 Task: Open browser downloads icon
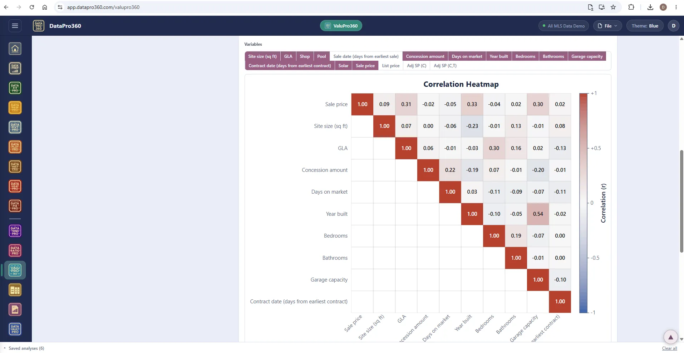650,7
